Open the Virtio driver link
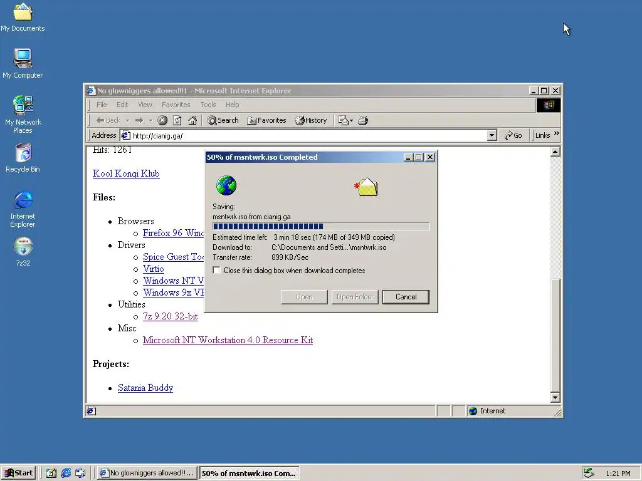642x481 pixels. pyautogui.click(x=154, y=269)
